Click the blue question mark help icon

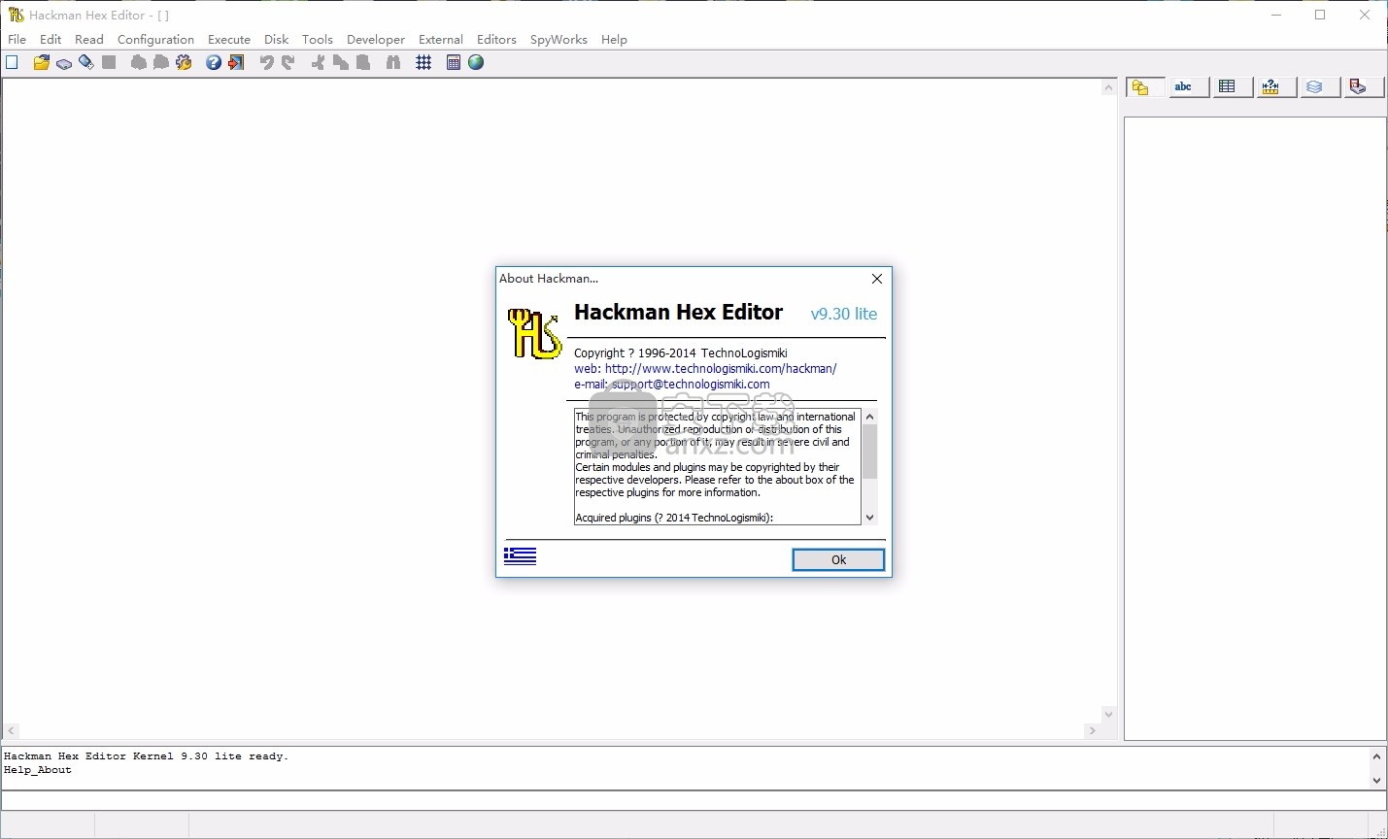click(x=214, y=62)
